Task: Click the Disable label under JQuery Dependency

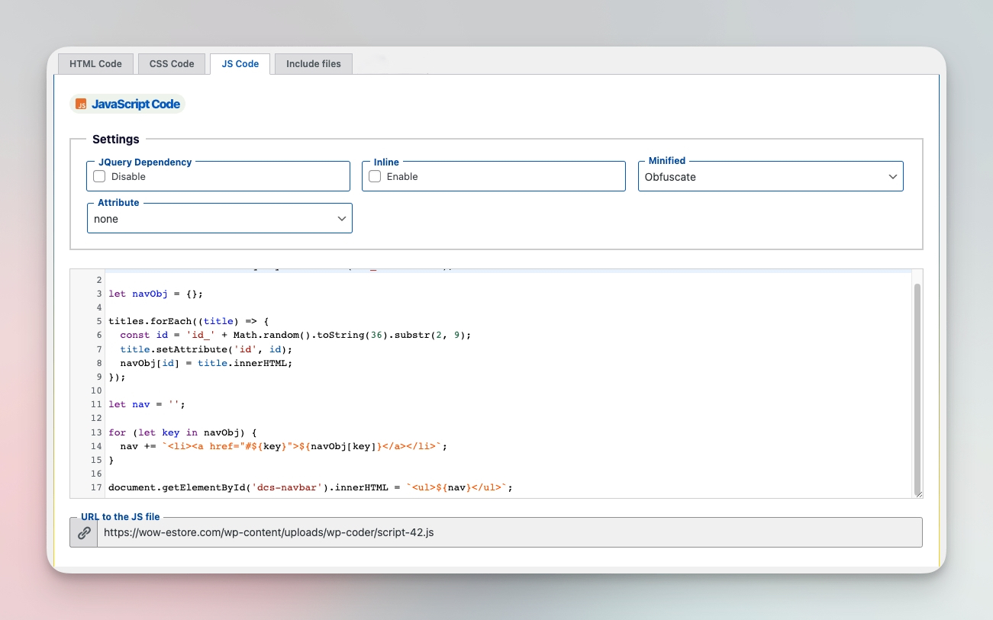Action: pyautogui.click(x=128, y=176)
